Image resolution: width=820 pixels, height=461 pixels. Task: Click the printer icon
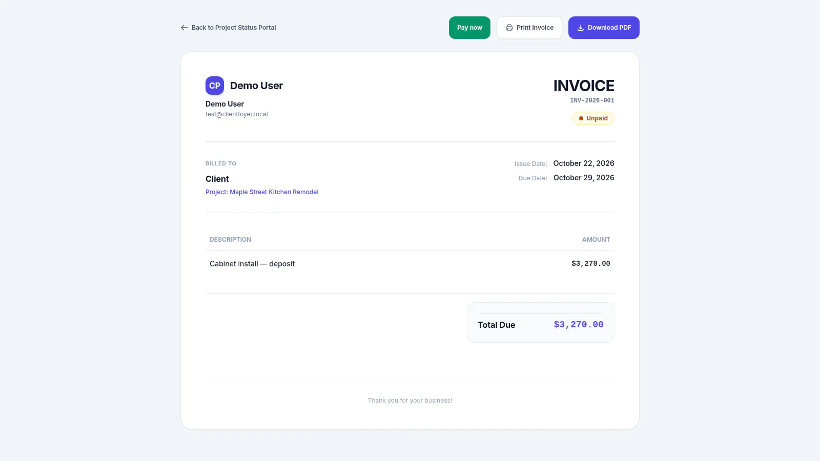click(x=509, y=28)
